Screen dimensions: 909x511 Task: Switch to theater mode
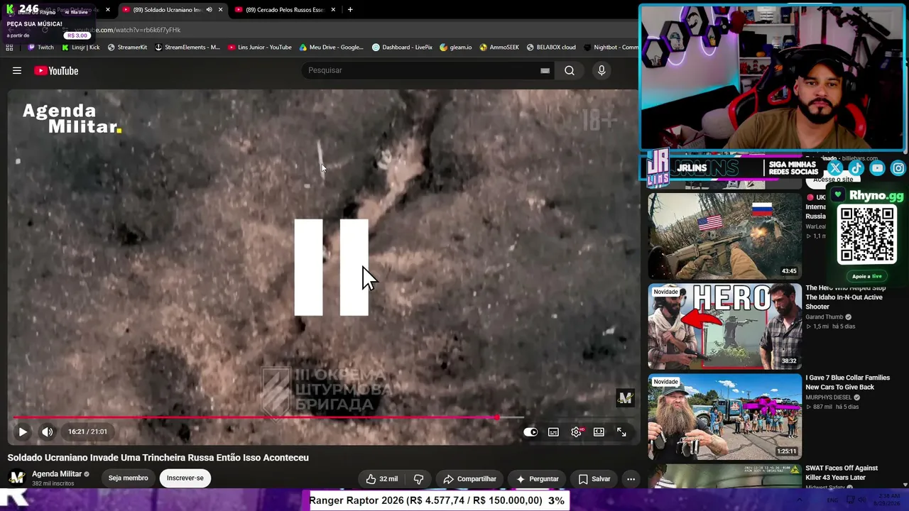point(599,432)
